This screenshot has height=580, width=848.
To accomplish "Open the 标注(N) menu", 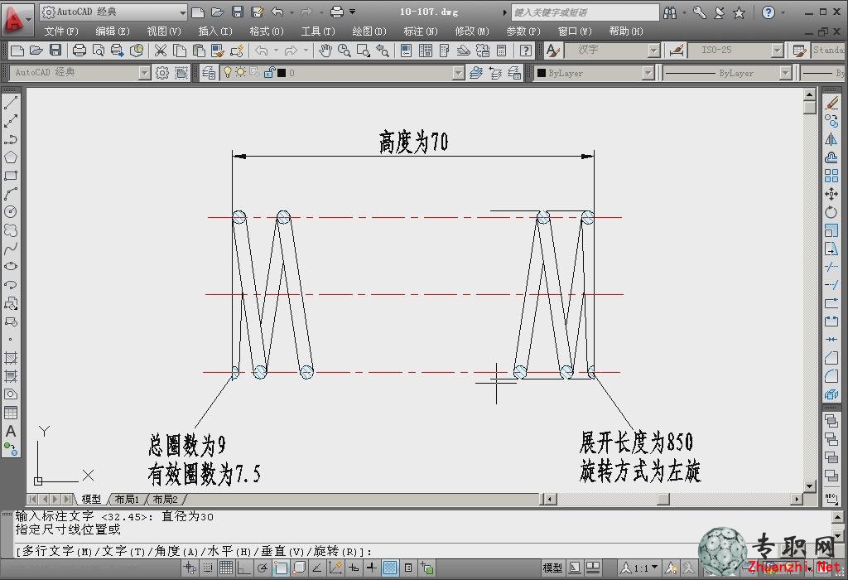I will coord(421,31).
